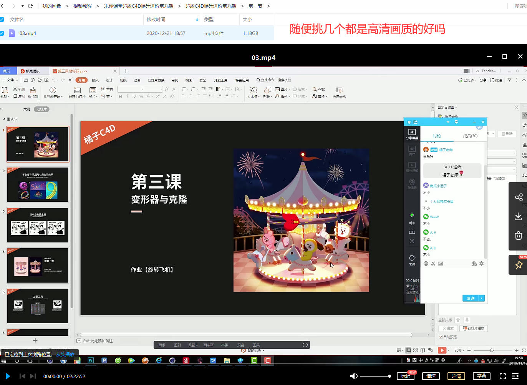Expand the navigation history dropdown arrow
The height and width of the screenshot is (385, 527).
(23, 6)
